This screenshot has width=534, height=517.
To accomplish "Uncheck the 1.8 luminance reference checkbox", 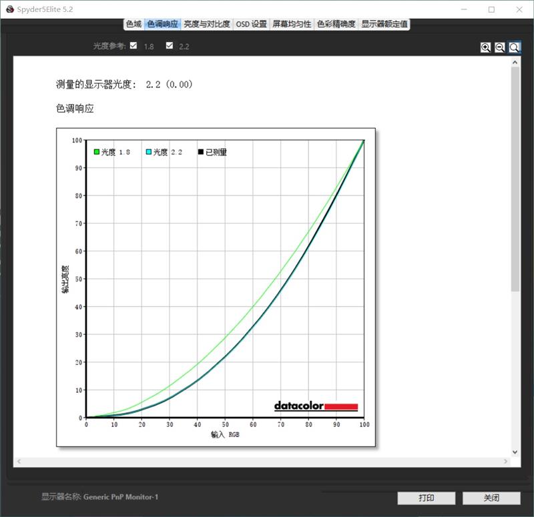I will (135, 47).
